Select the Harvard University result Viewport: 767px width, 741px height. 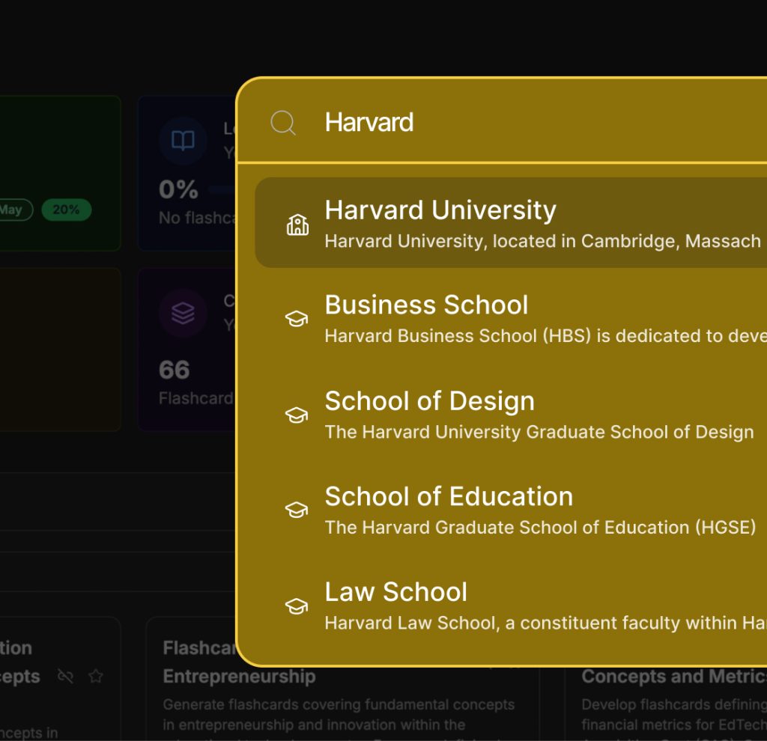[x=511, y=223]
